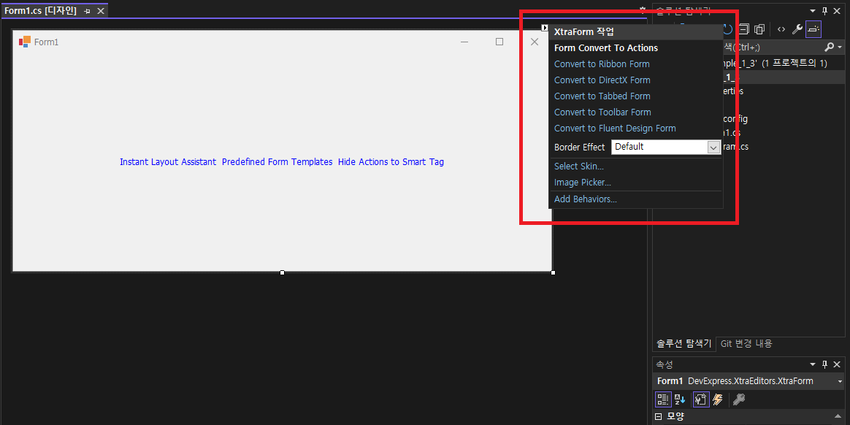Collapse the 모양 property category
The width and height of the screenshot is (850, 425).
point(659,416)
